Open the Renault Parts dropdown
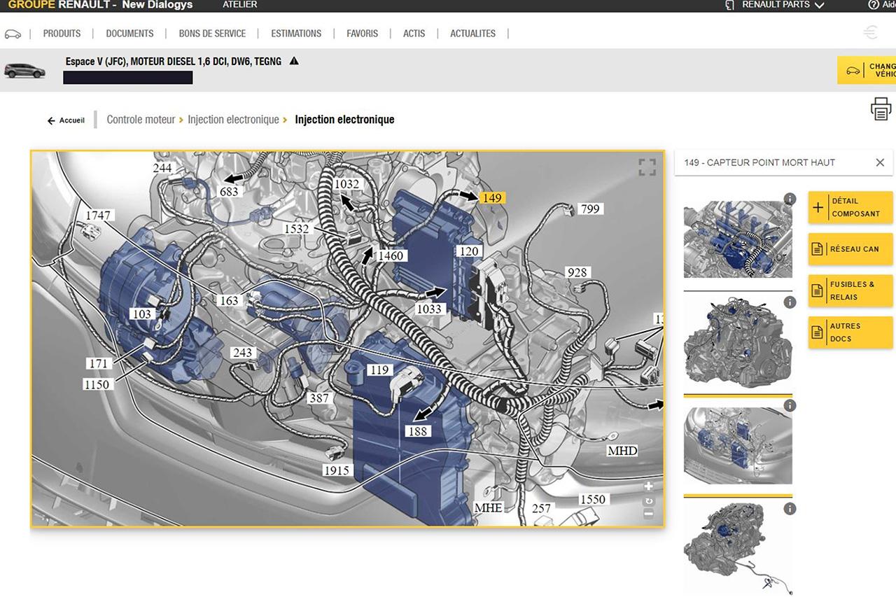This screenshot has width=896, height=597. 783,5
